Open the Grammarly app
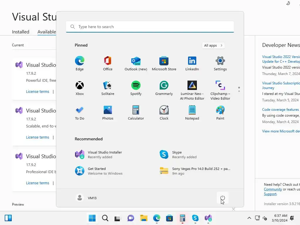Screen dimensions: 300x225 pos(164,88)
